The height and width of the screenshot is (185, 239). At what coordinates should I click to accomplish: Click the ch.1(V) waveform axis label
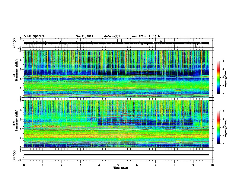tap(14, 43)
